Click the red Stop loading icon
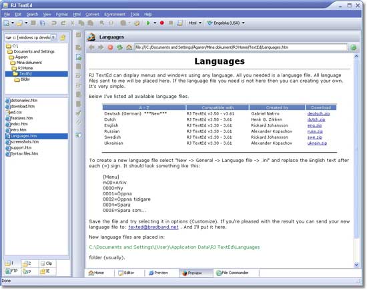Screen dimensions: 367x290 (x=110, y=47)
